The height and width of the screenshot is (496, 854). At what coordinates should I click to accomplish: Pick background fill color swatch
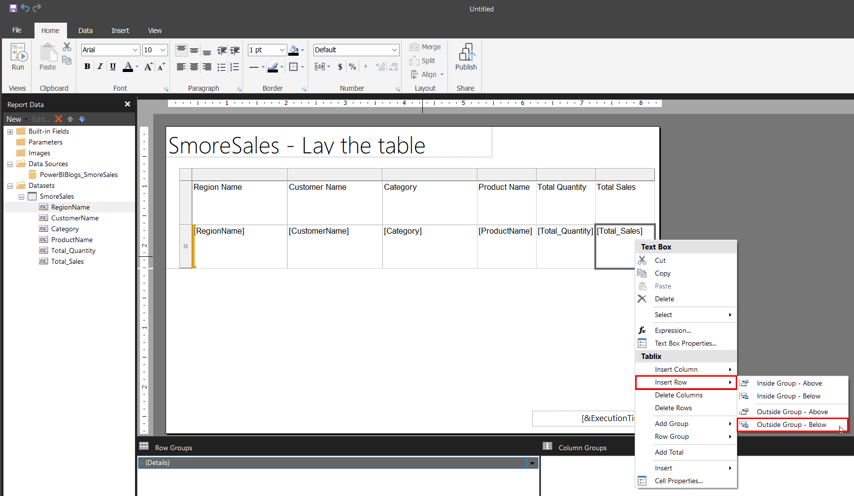[x=294, y=50]
